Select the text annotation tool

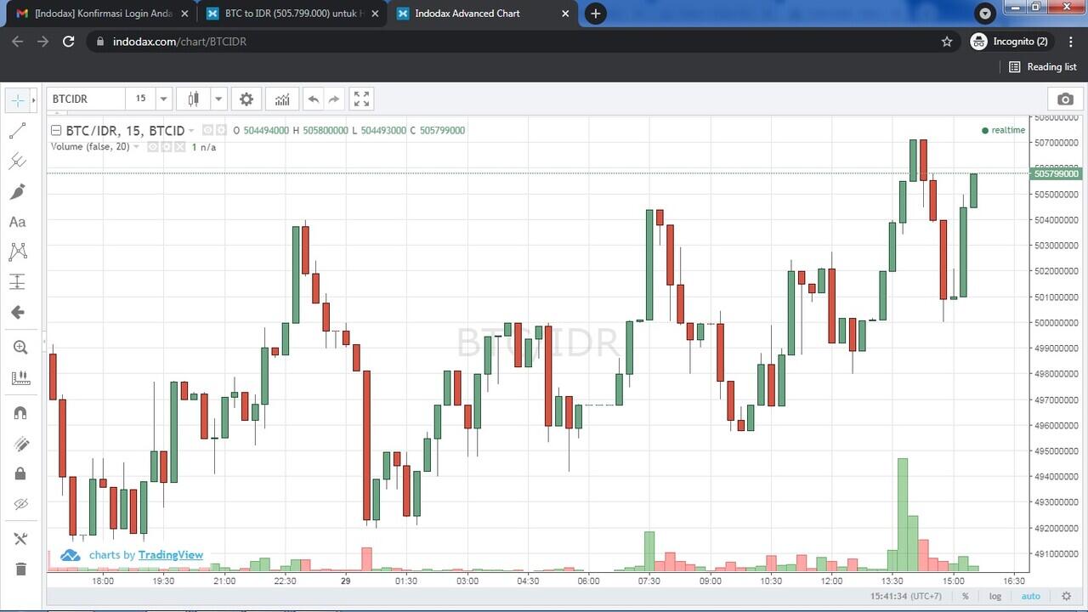coord(18,222)
